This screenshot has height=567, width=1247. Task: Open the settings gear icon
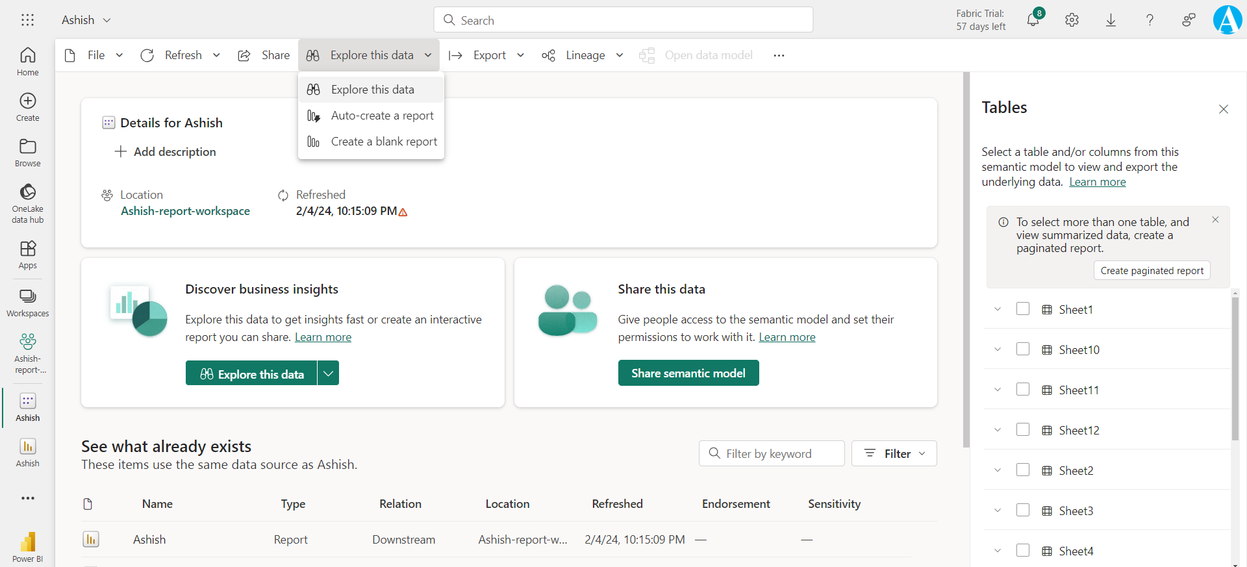coord(1072,20)
